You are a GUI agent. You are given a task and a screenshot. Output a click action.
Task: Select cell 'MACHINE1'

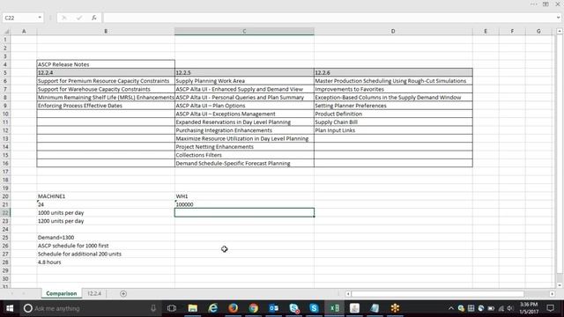106,196
